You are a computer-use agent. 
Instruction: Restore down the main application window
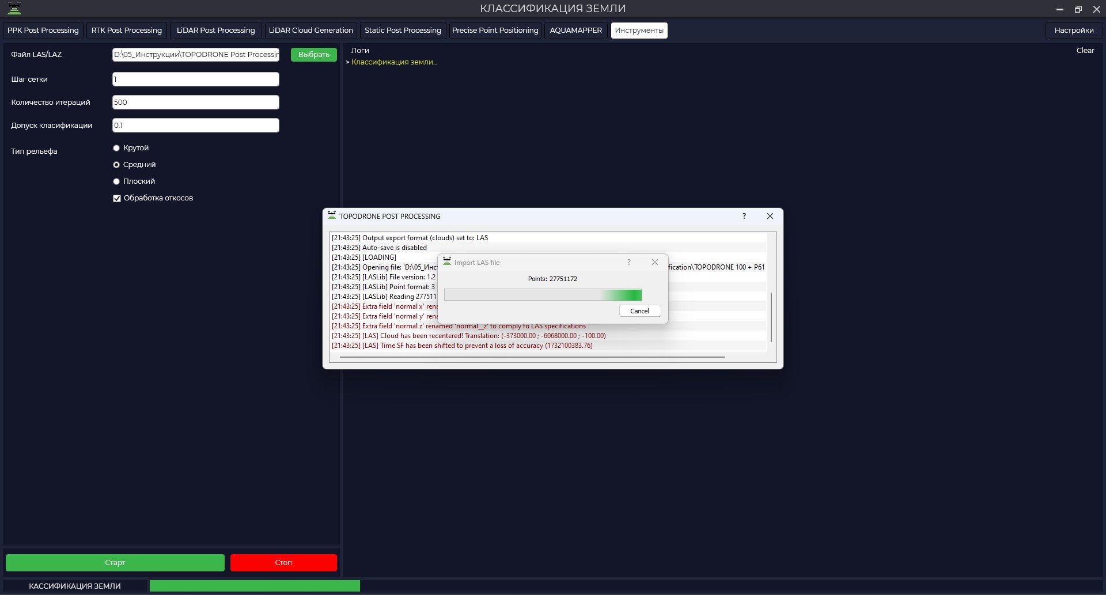(1078, 9)
